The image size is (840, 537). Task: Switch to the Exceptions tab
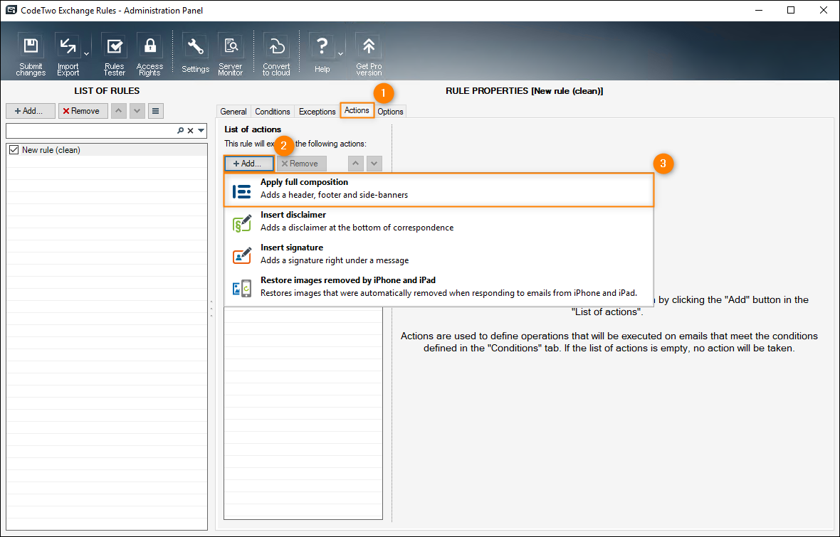(x=317, y=112)
